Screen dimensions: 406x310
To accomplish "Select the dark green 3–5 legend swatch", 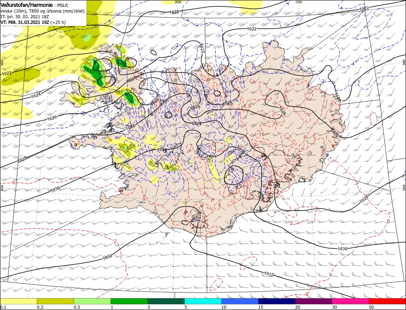I will [x=166, y=301].
